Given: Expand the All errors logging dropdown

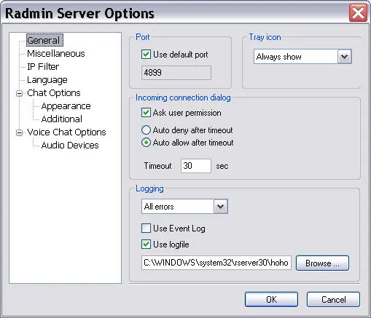Looking at the screenshot, I should click(184, 207).
